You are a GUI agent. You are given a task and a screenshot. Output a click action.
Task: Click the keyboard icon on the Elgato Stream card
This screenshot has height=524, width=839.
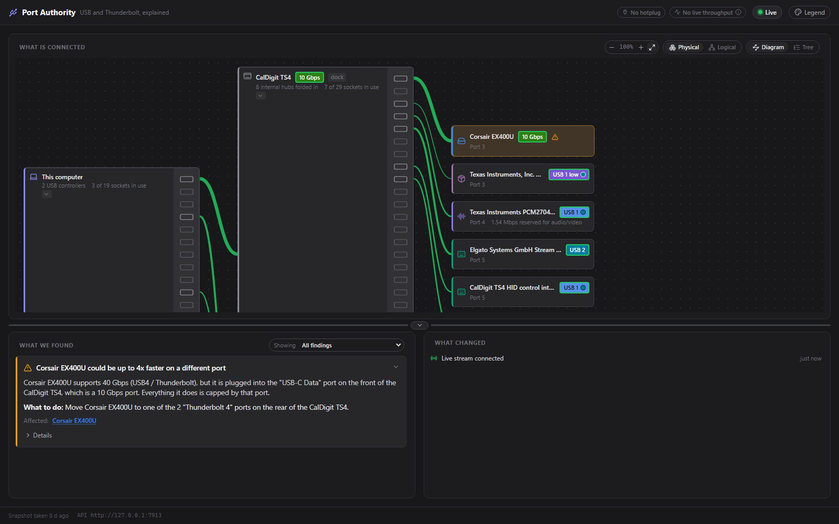(x=461, y=254)
